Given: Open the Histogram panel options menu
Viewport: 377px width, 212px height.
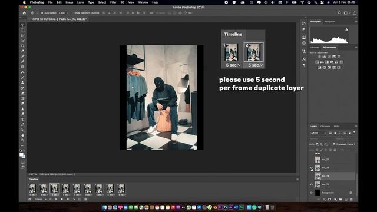Looking at the screenshot, I should point(356,22).
